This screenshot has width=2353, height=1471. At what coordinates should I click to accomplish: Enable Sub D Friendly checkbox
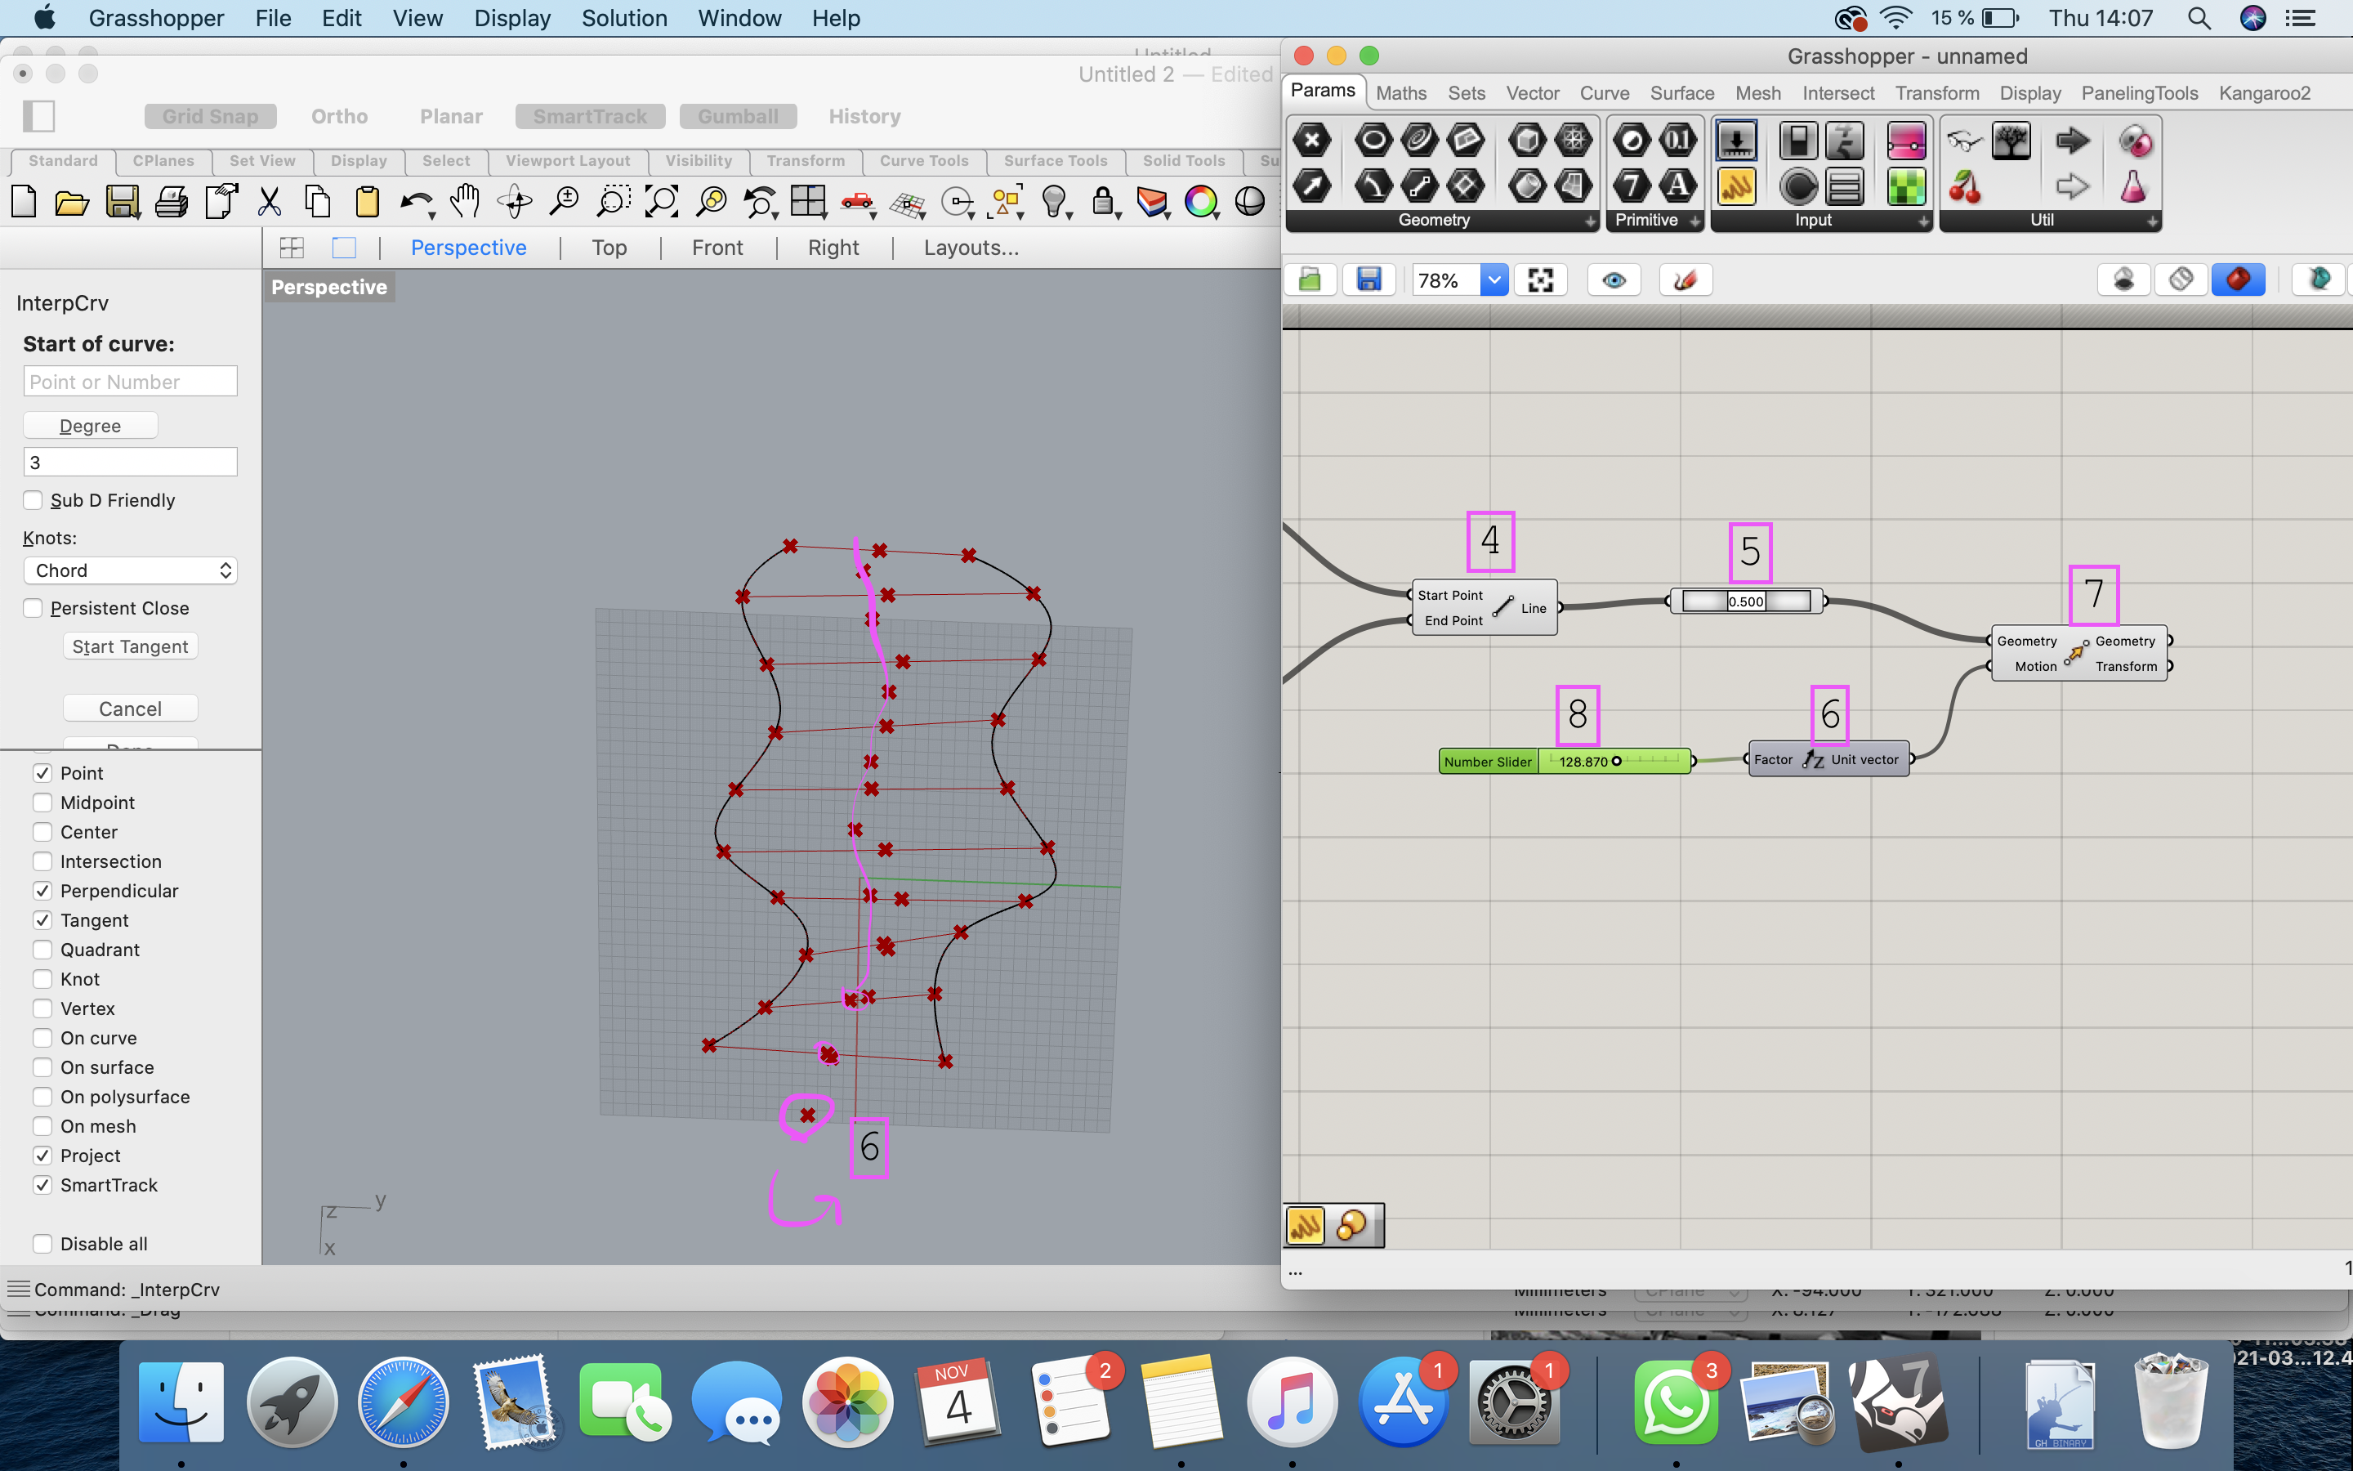[x=33, y=500]
